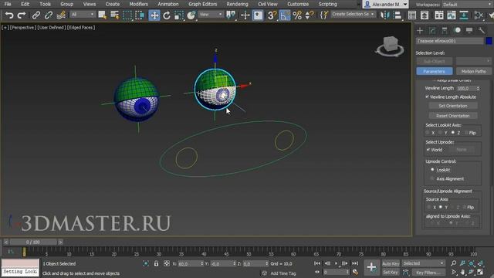Click the Bind to Space Warp icon
The width and height of the screenshot is (494, 278).
tap(61, 15)
